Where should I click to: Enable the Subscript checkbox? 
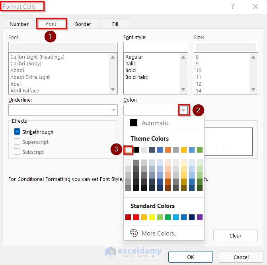click(17, 151)
